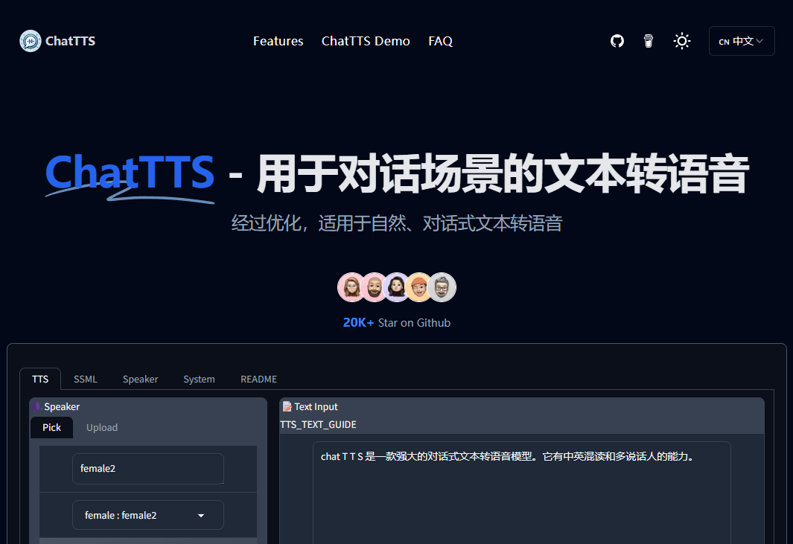Click the dropdown arrow beside female2

pyautogui.click(x=201, y=516)
